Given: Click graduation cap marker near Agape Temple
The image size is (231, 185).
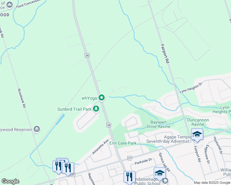Looking at the screenshot, I should pos(197,135).
